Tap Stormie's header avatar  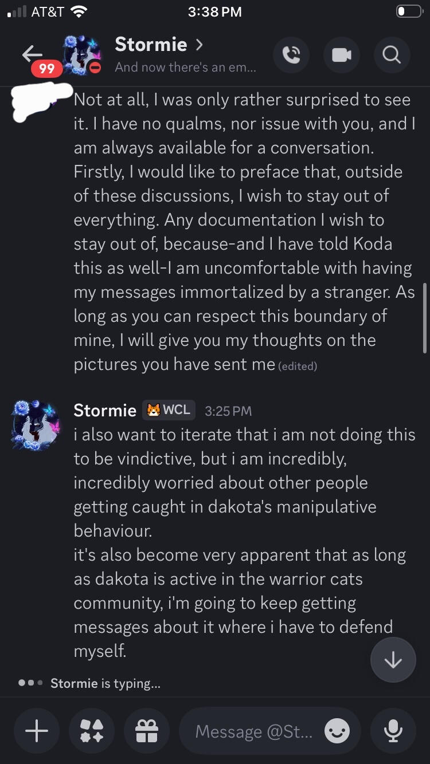[81, 56]
